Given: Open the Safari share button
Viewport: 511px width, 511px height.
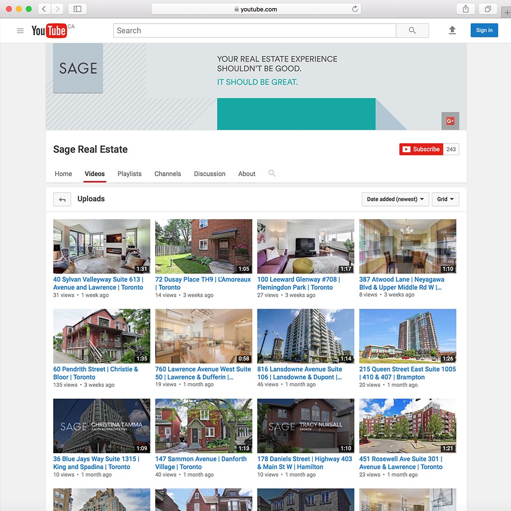Looking at the screenshot, I should (x=466, y=9).
